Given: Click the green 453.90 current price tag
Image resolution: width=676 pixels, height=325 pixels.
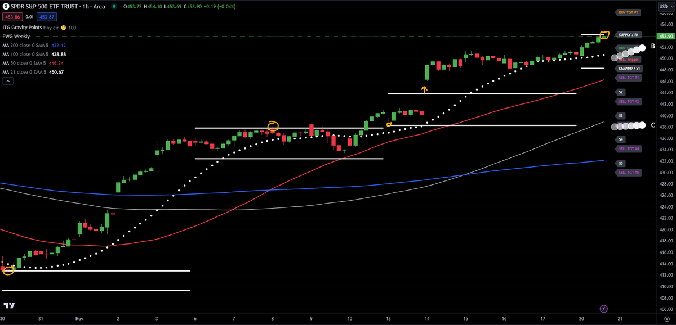Looking at the screenshot, I should (665, 37).
